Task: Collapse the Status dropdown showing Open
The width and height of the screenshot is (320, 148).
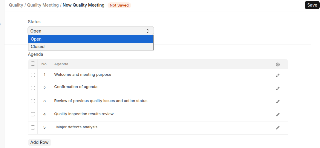Action: (x=91, y=31)
